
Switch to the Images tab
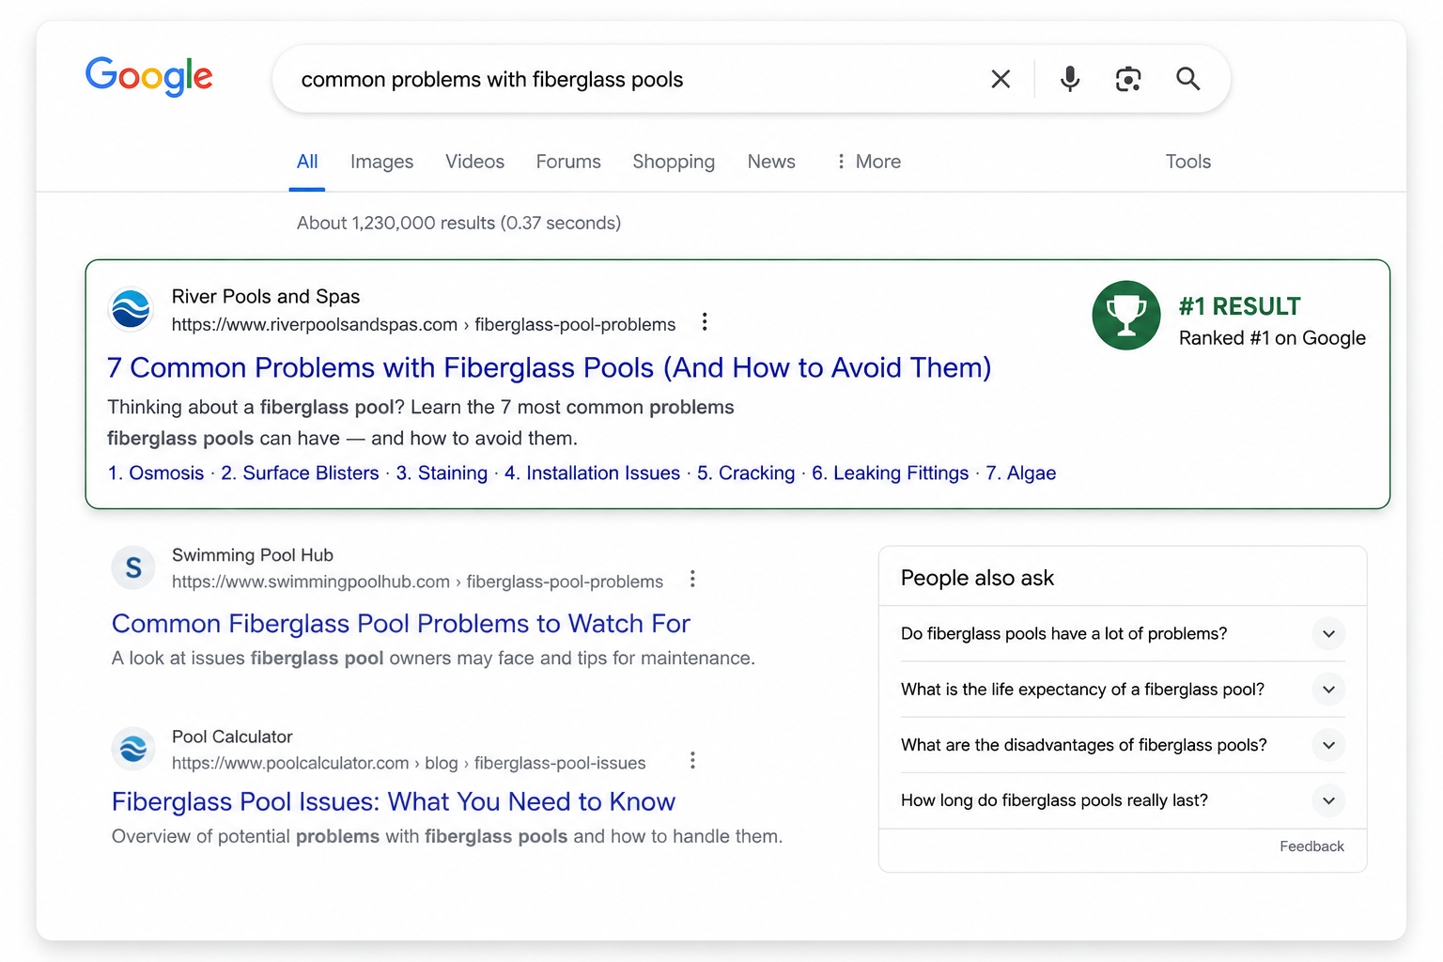(x=381, y=162)
